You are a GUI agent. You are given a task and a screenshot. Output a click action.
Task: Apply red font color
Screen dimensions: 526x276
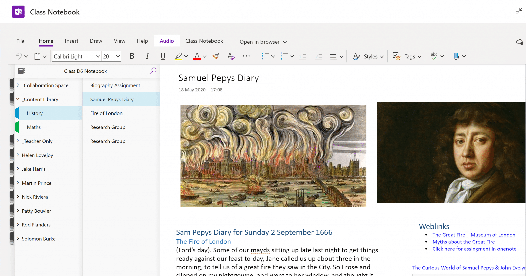197,56
